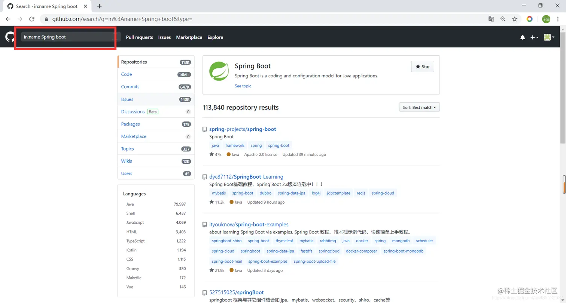Filter results by TypeScript language
The width and height of the screenshot is (566, 303).
point(156,241)
